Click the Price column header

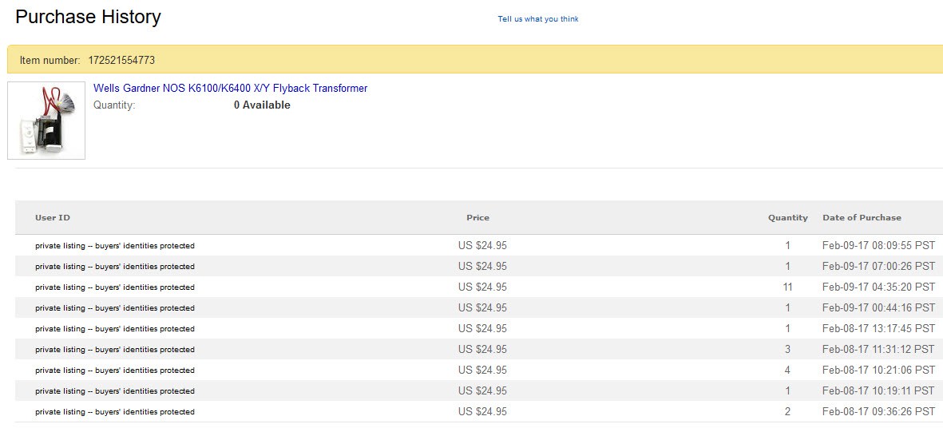[477, 218]
